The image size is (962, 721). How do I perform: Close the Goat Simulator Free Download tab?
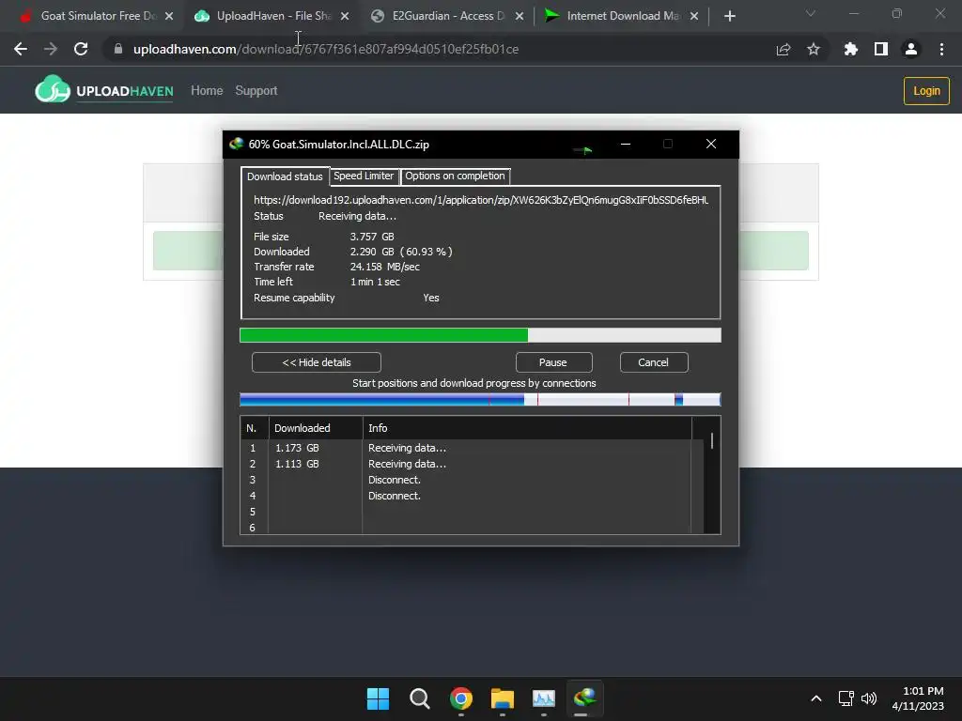[x=169, y=16]
